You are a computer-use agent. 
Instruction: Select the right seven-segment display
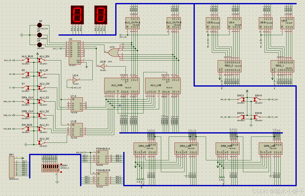101,15
